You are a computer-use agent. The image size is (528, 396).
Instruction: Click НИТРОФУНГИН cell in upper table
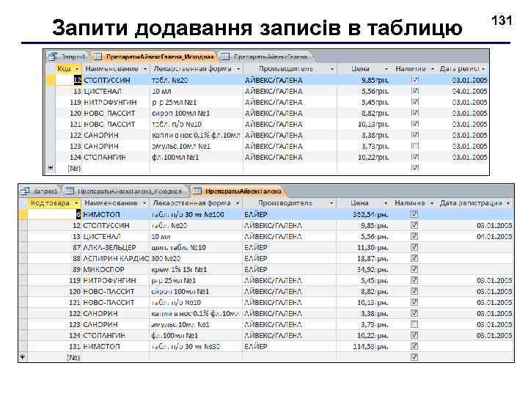116,102
